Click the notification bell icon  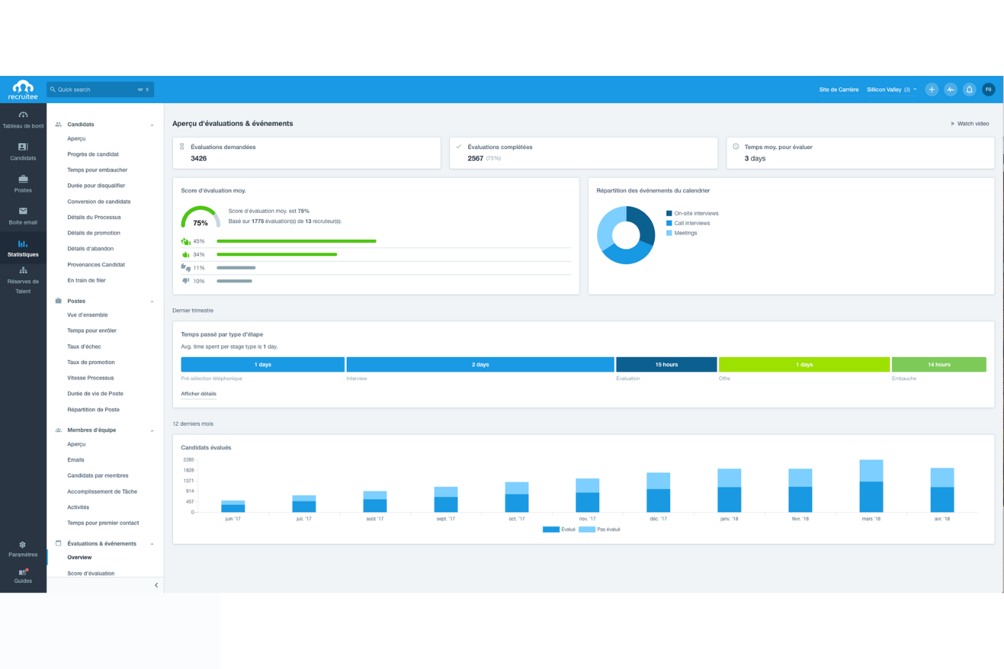pyautogui.click(x=969, y=89)
